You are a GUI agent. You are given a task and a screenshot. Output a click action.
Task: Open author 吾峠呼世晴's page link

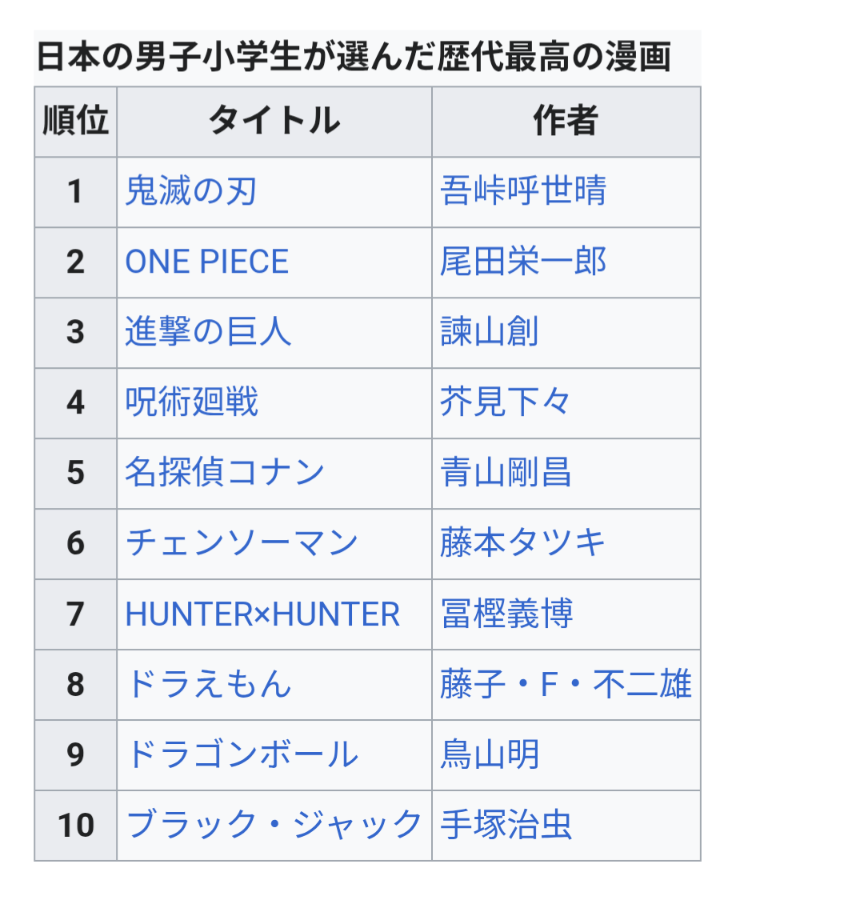[x=523, y=192]
